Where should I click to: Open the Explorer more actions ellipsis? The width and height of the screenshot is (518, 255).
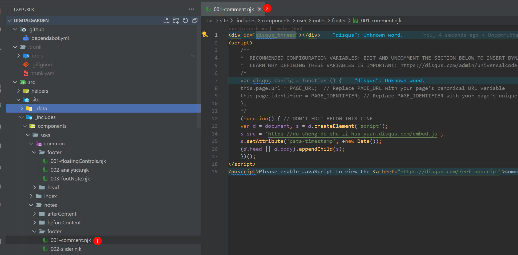pos(191,9)
